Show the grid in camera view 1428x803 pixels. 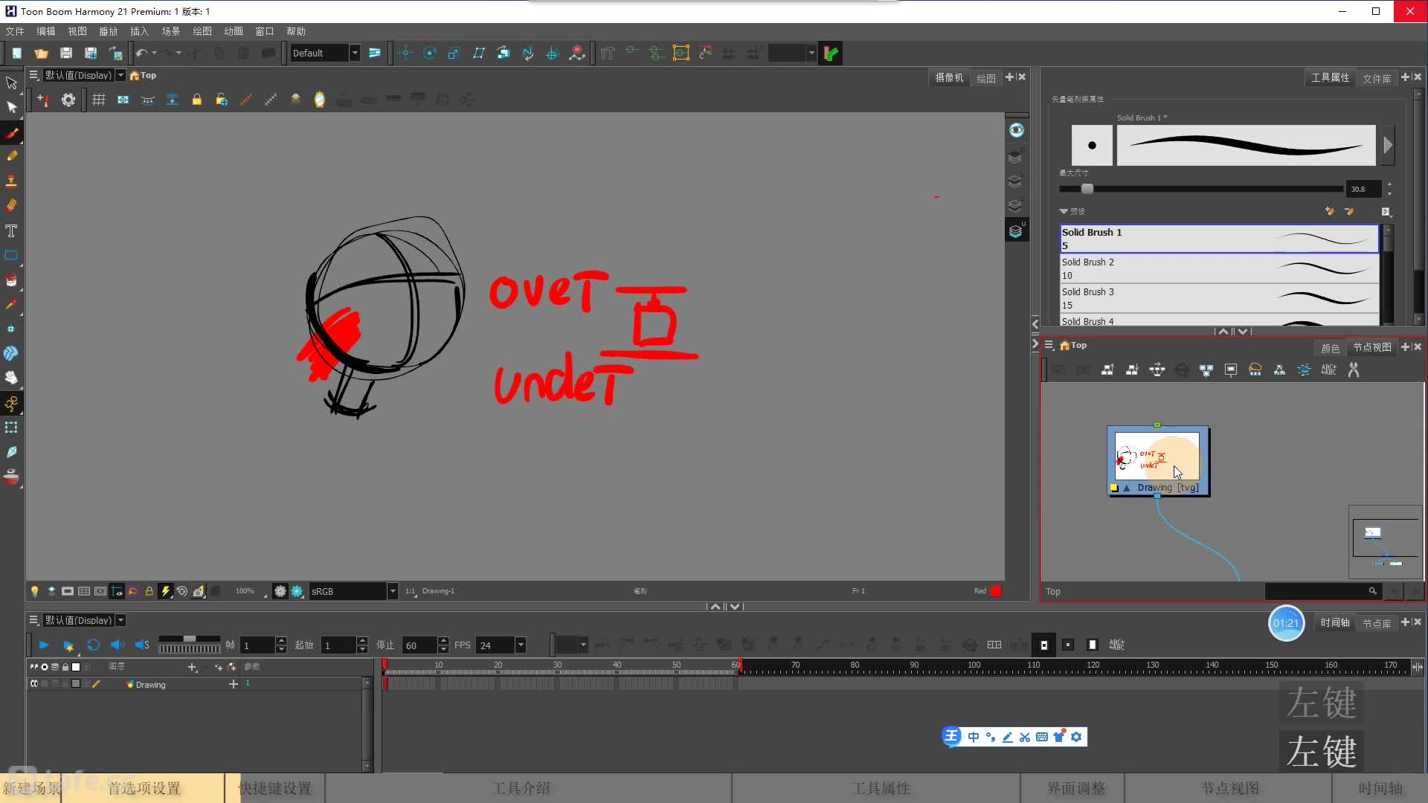[x=98, y=100]
